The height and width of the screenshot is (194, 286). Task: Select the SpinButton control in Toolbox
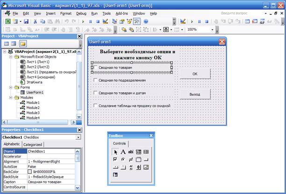tap(138, 167)
